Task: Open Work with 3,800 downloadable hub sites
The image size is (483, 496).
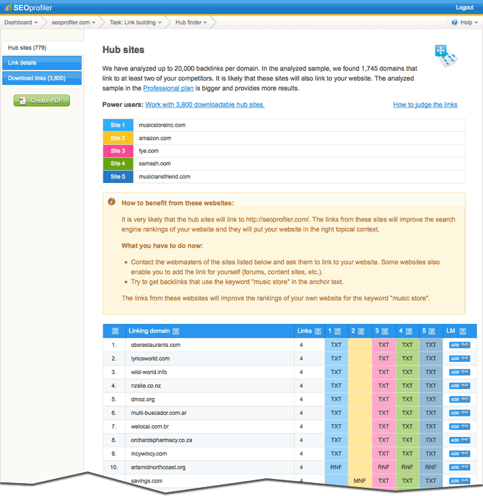Action: coord(205,105)
